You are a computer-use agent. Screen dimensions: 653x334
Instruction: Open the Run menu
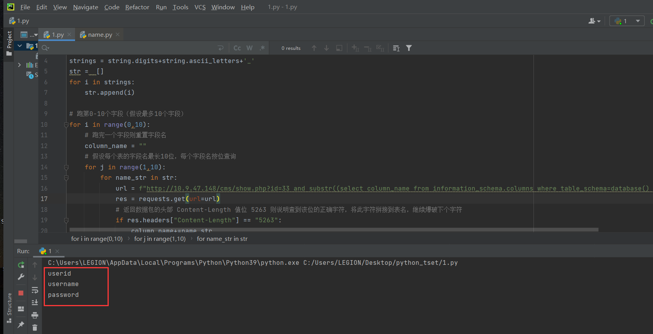click(161, 7)
